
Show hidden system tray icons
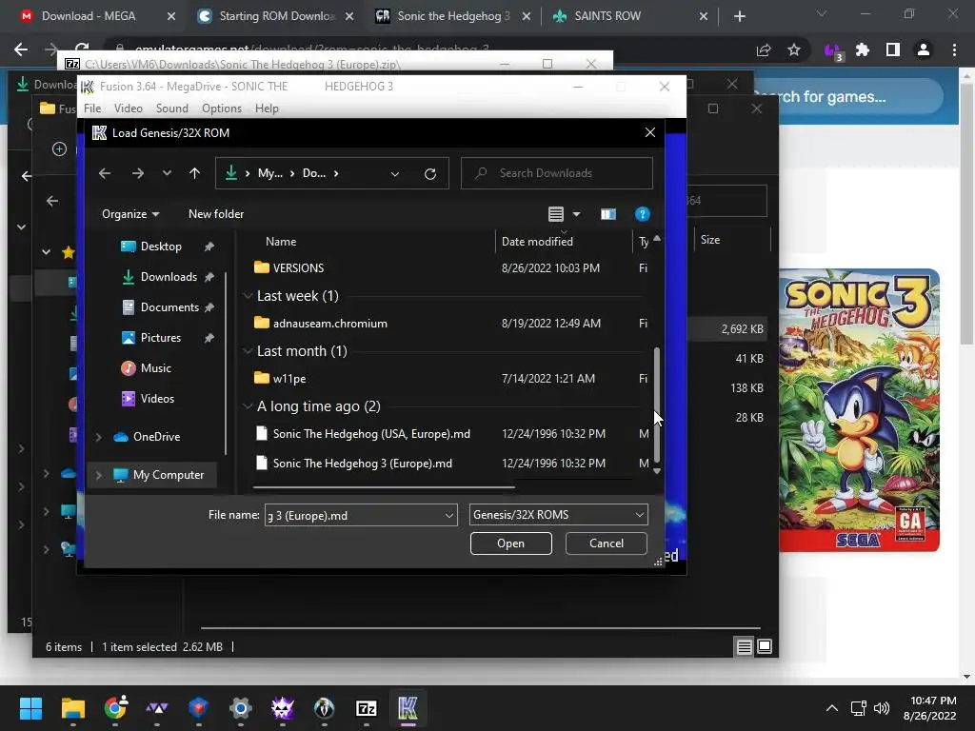click(832, 708)
